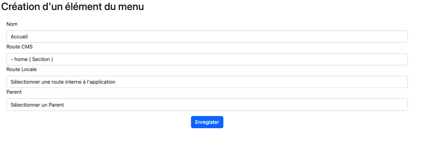Click the 'Sélectionner un Parent' placeholder

pyautogui.click(x=37, y=105)
